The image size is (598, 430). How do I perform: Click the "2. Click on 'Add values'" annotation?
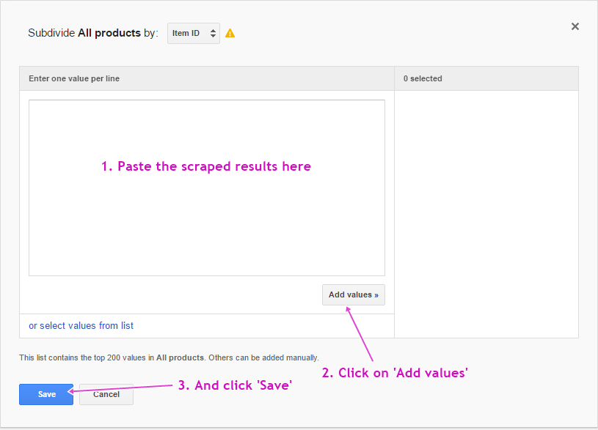395,373
